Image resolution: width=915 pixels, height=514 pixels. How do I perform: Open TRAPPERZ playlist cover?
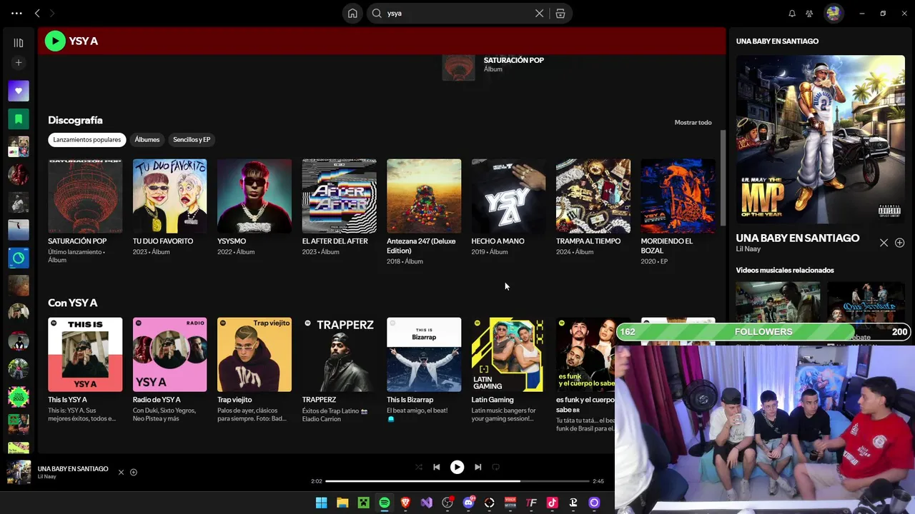[x=339, y=354]
